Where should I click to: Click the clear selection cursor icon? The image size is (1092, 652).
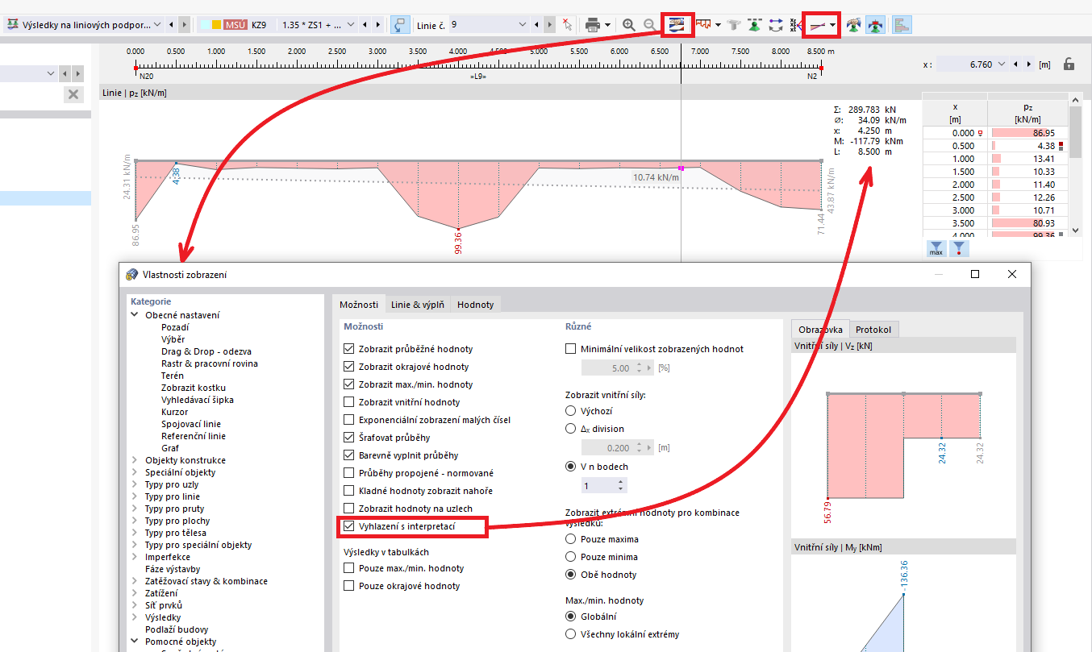568,25
